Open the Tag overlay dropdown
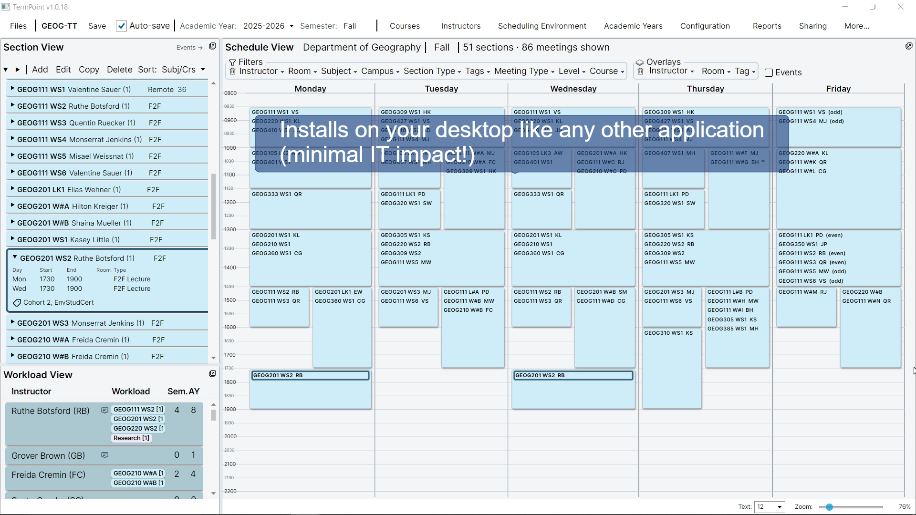This screenshot has height=515, width=916. (x=745, y=71)
